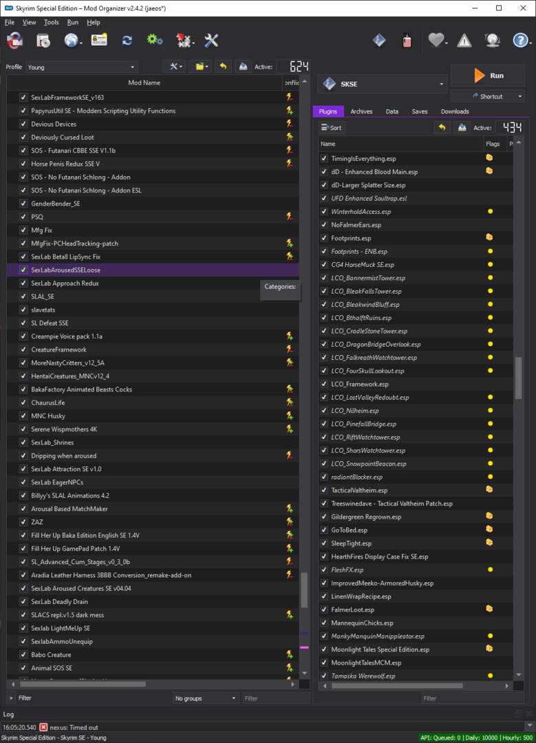Click the mod list vertical scrollbar thumb
This screenshot has height=743, width=536.
304,590
